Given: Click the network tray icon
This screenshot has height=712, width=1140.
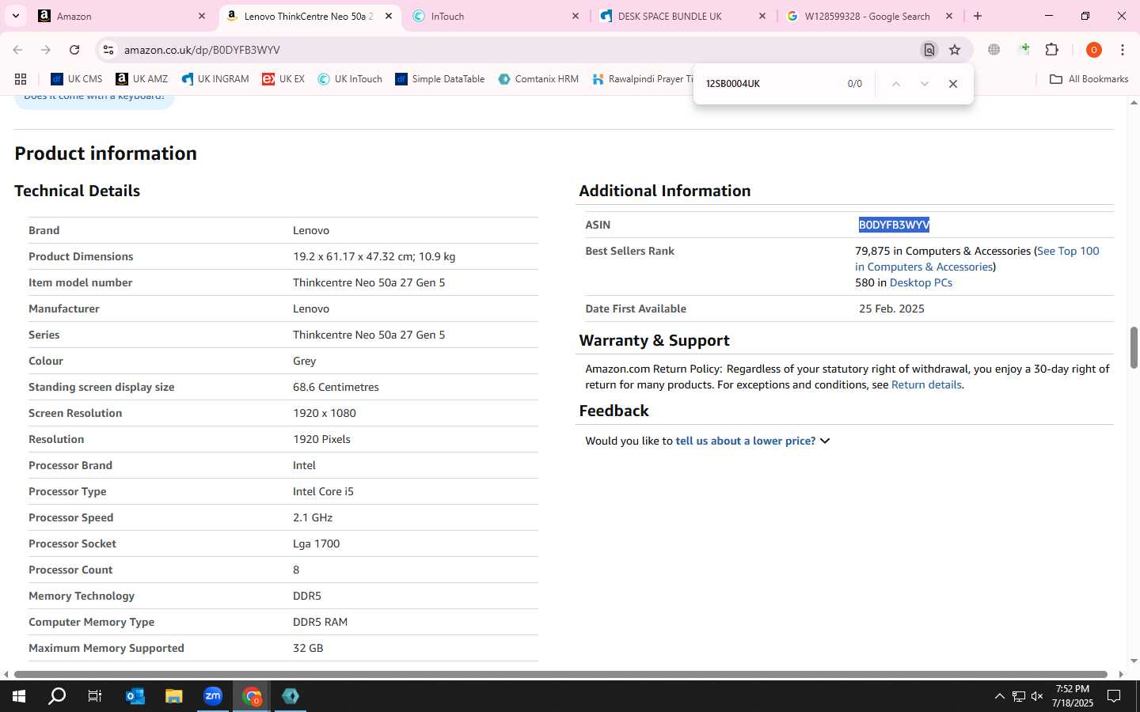Looking at the screenshot, I should [1018, 696].
